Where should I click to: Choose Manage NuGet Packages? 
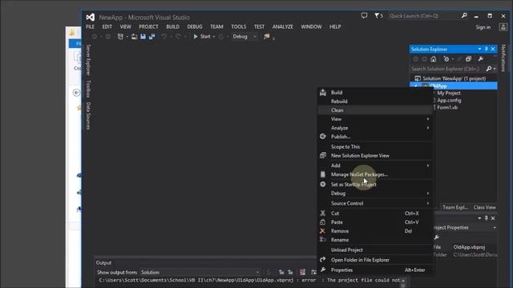(x=375, y=174)
